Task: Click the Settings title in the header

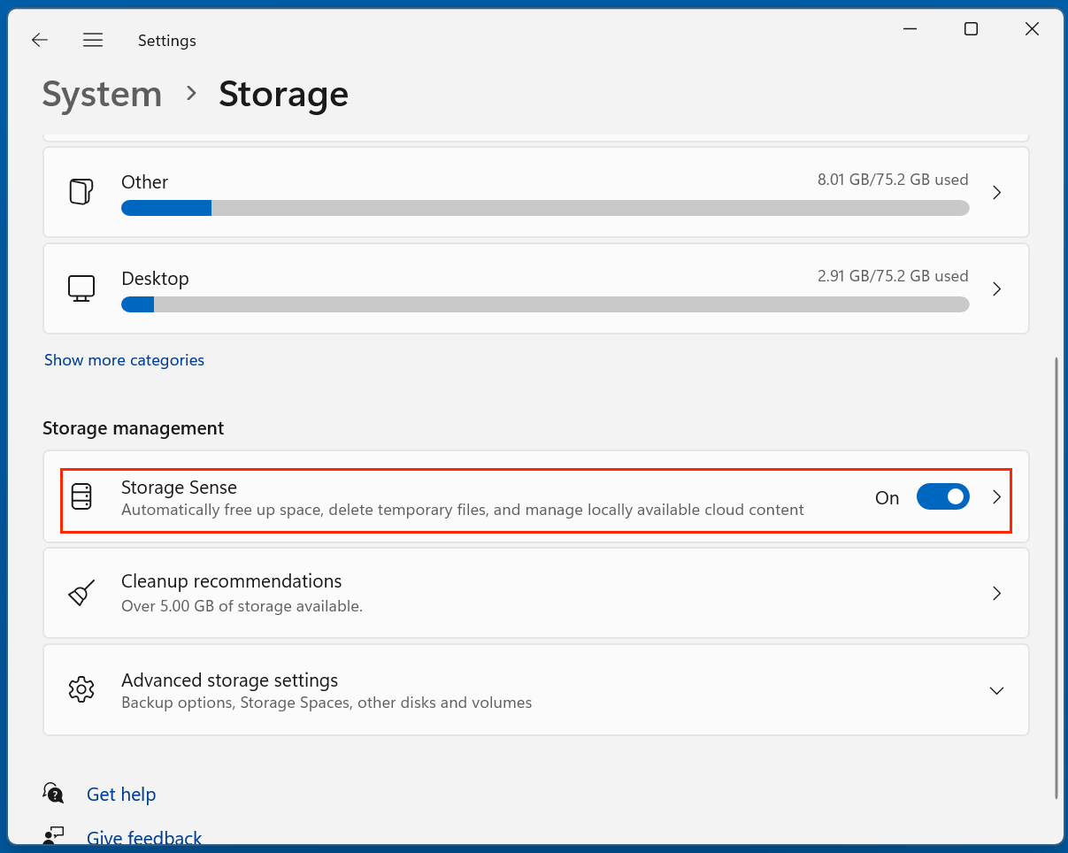Action: [166, 40]
